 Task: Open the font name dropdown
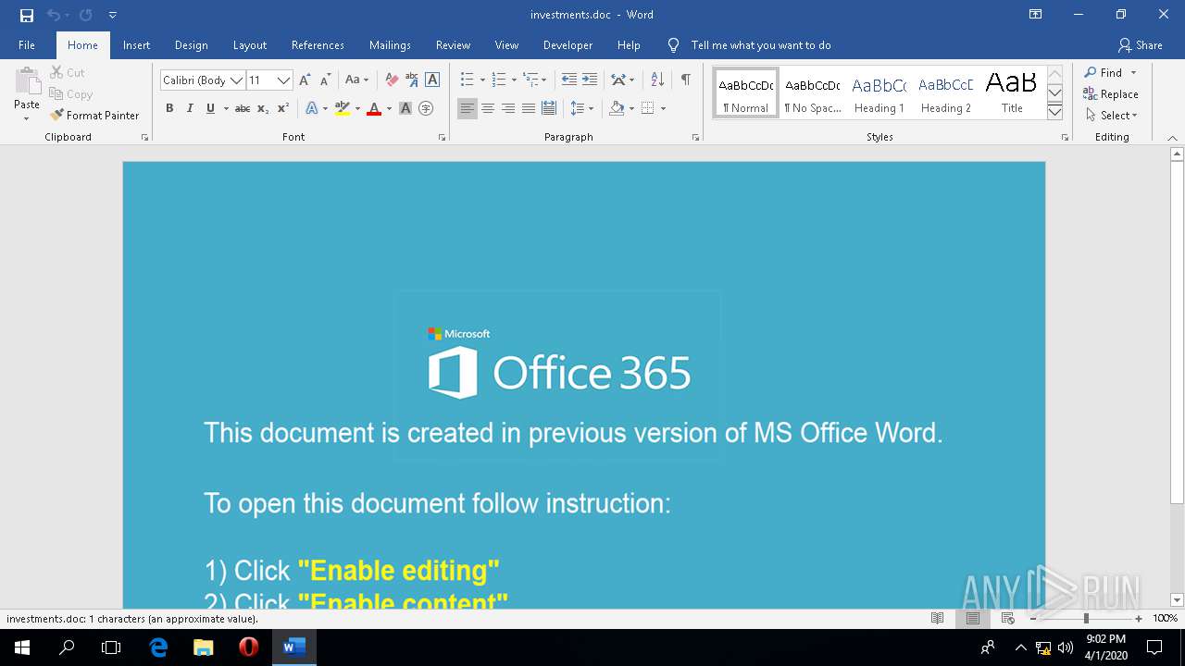(x=236, y=80)
